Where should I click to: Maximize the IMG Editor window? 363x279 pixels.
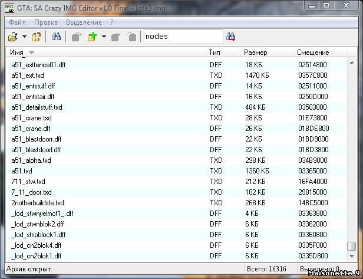click(x=326, y=5)
